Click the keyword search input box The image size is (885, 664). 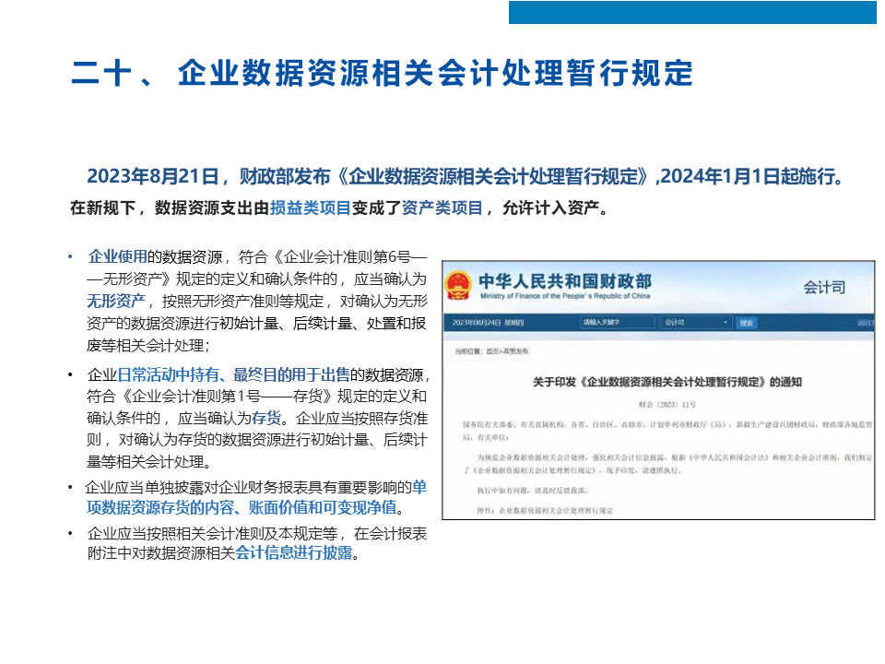[x=617, y=323]
